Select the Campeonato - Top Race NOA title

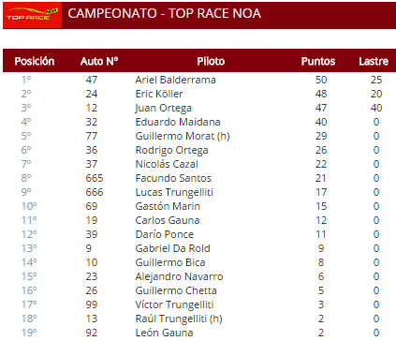click(x=165, y=13)
